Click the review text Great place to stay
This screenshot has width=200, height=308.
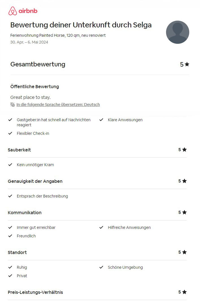pyautogui.click(x=31, y=97)
